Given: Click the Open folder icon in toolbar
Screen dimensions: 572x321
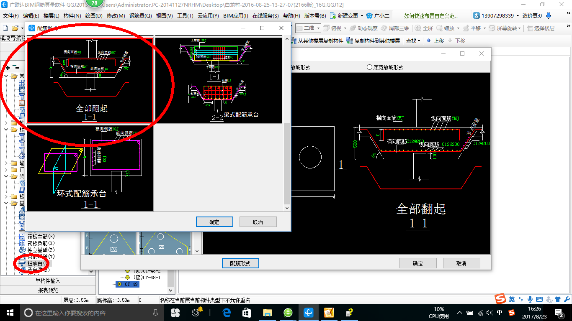Looking at the screenshot, I should [15, 28].
